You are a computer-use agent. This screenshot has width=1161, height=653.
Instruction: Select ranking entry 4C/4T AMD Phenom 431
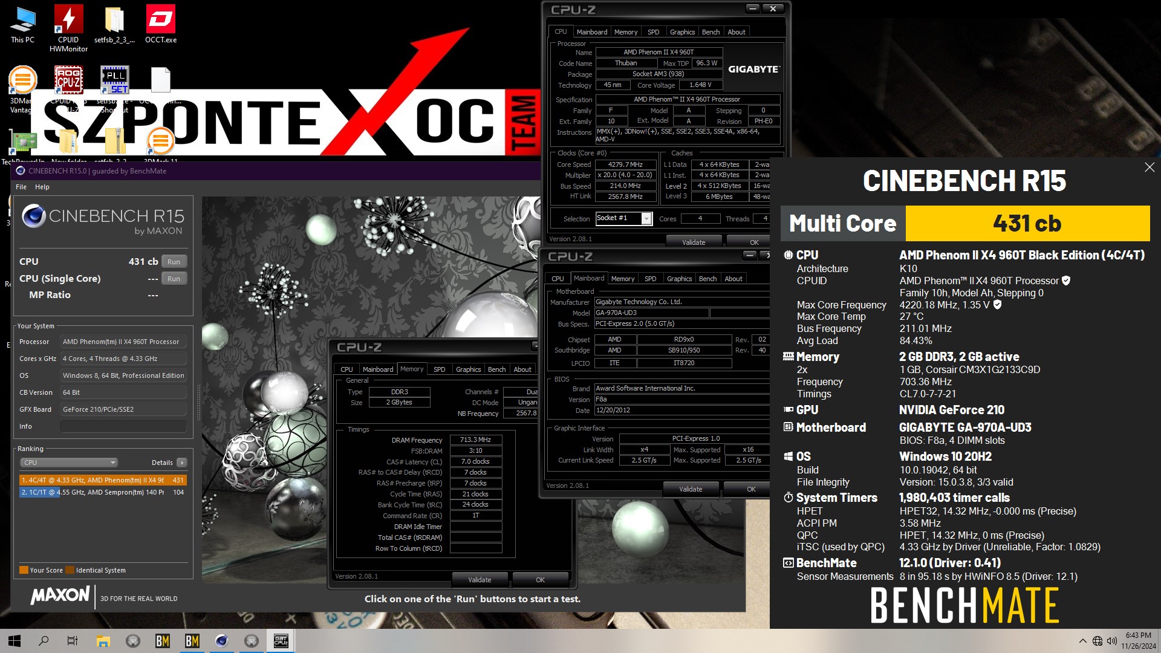(x=103, y=480)
